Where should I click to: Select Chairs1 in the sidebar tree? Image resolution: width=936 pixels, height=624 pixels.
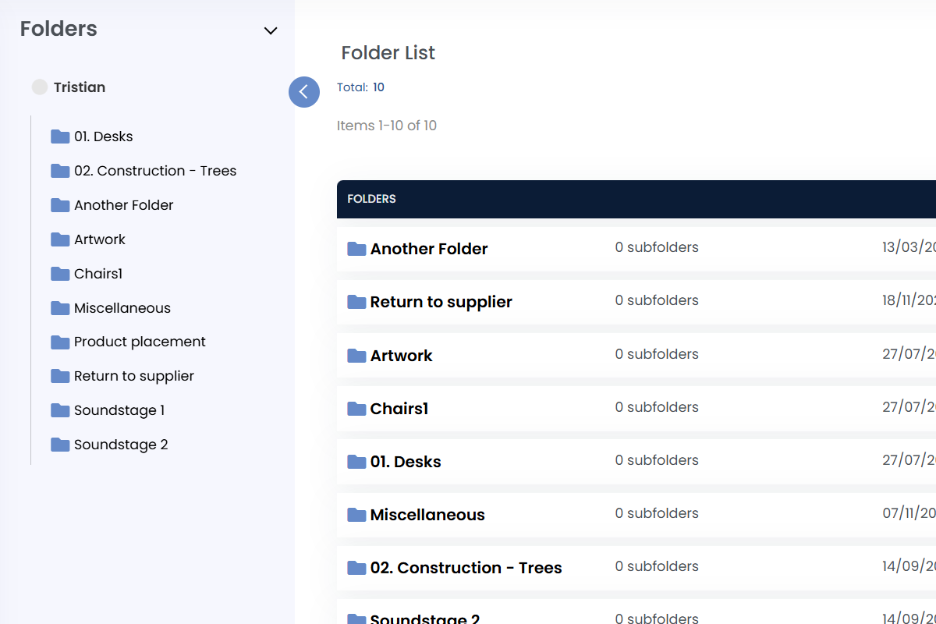98,274
